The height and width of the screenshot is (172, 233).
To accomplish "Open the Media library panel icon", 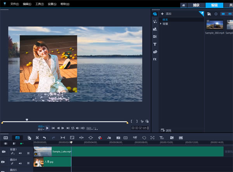I will pyautogui.click(x=155, y=14).
